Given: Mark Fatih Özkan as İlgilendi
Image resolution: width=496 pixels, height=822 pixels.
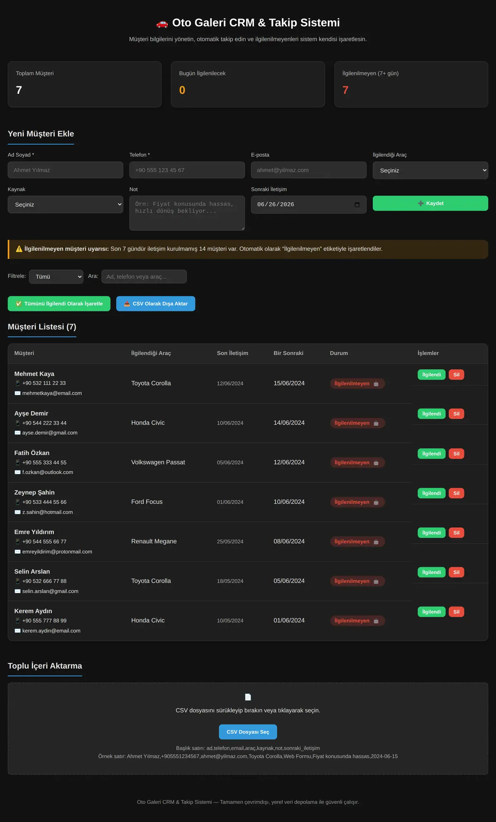Looking at the screenshot, I should (432, 454).
